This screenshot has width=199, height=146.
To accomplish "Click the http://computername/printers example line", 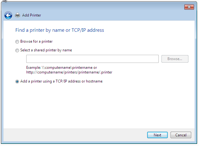I will tap(69, 72).
